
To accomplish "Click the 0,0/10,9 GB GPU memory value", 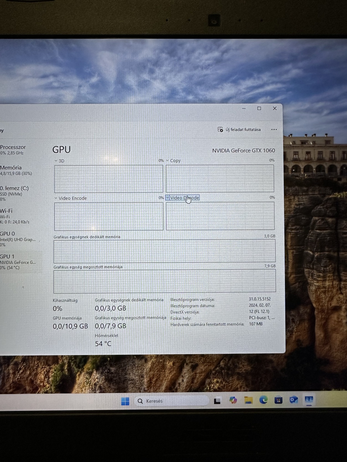I will point(70,326).
